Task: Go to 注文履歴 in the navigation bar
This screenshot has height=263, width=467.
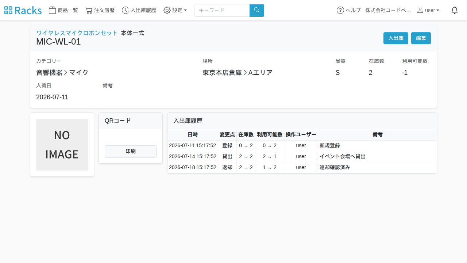Action: click(100, 10)
